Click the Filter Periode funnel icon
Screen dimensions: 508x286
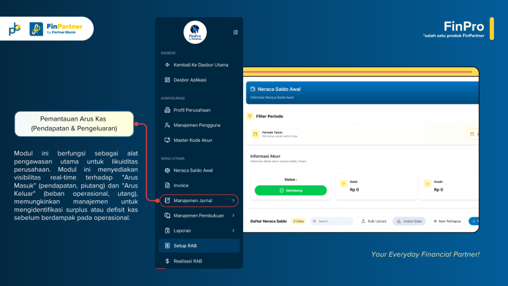pos(250,116)
